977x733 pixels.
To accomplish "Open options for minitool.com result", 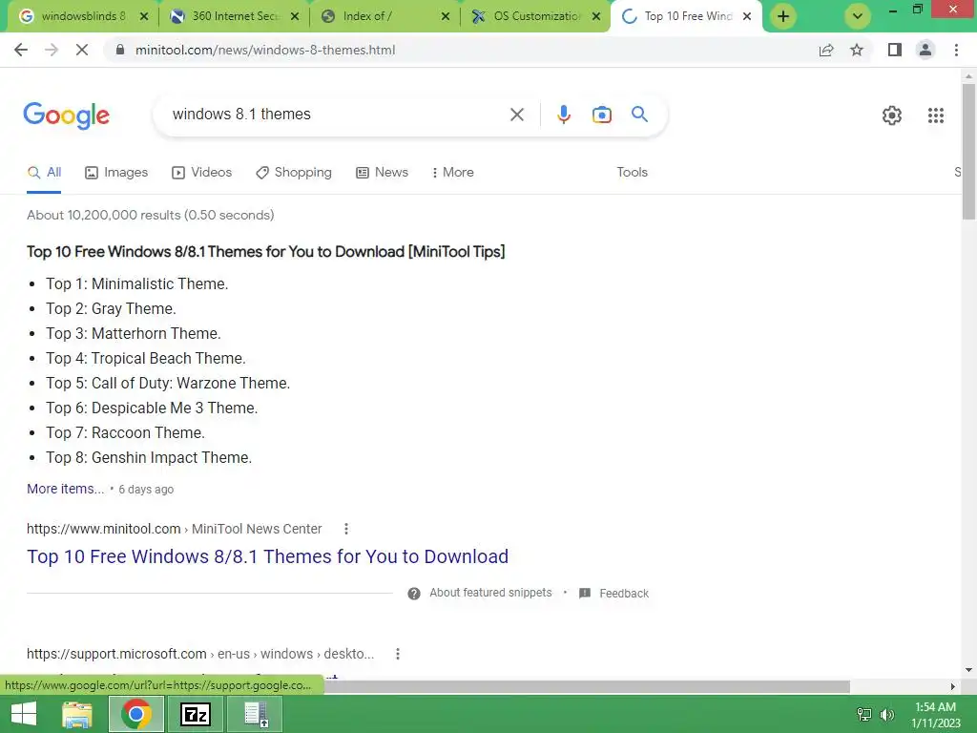I will 345,529.
